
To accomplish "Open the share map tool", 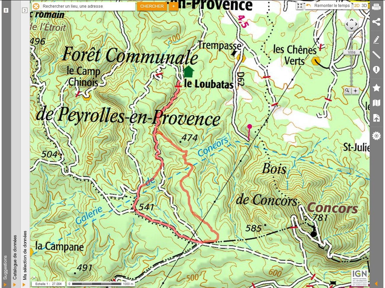I will pyautogui.click(x=376, y=22).
